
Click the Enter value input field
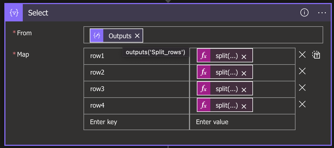242,122
